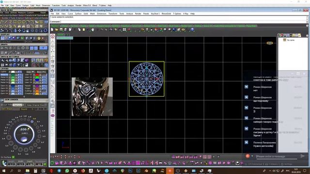310x174 pixels.
Task: Open the T-Splines menu
Action: (177, 14)
